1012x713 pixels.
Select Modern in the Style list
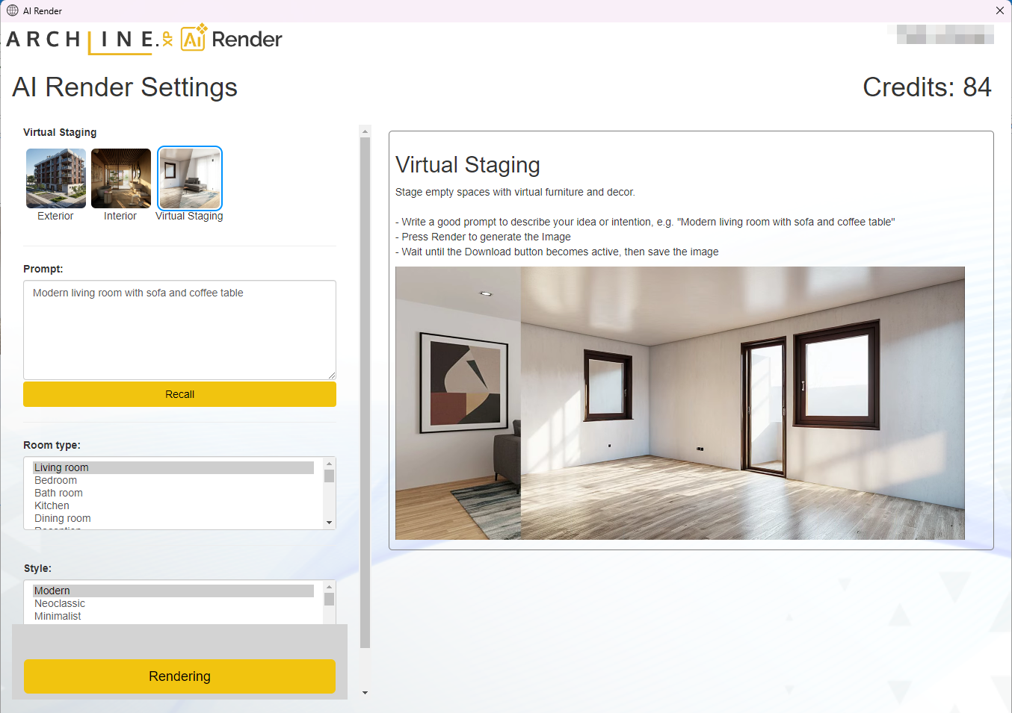click(x=52, y=591)
